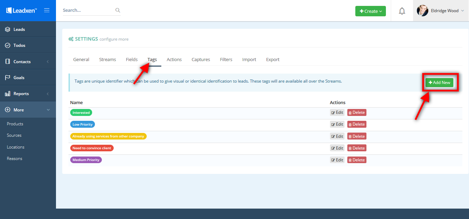Viewport: 469px width, 219px height.
Task: Delete the Already using services tag
Action: click(x=357, y=136)
